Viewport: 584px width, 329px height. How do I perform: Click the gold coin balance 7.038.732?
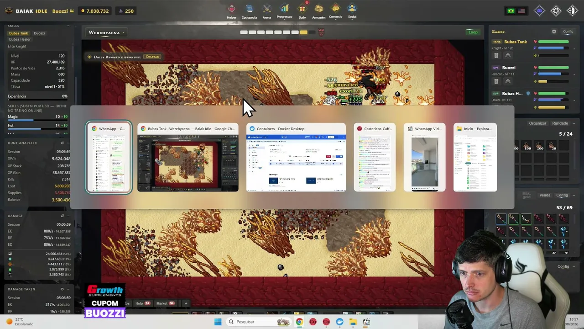click(95, 11)
